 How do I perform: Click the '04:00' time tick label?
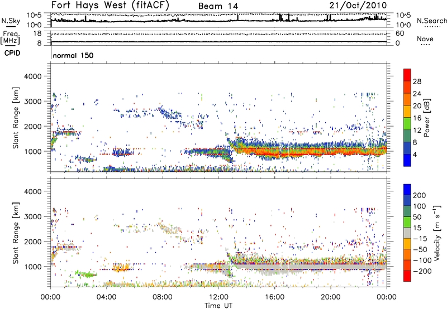(107, 297)
